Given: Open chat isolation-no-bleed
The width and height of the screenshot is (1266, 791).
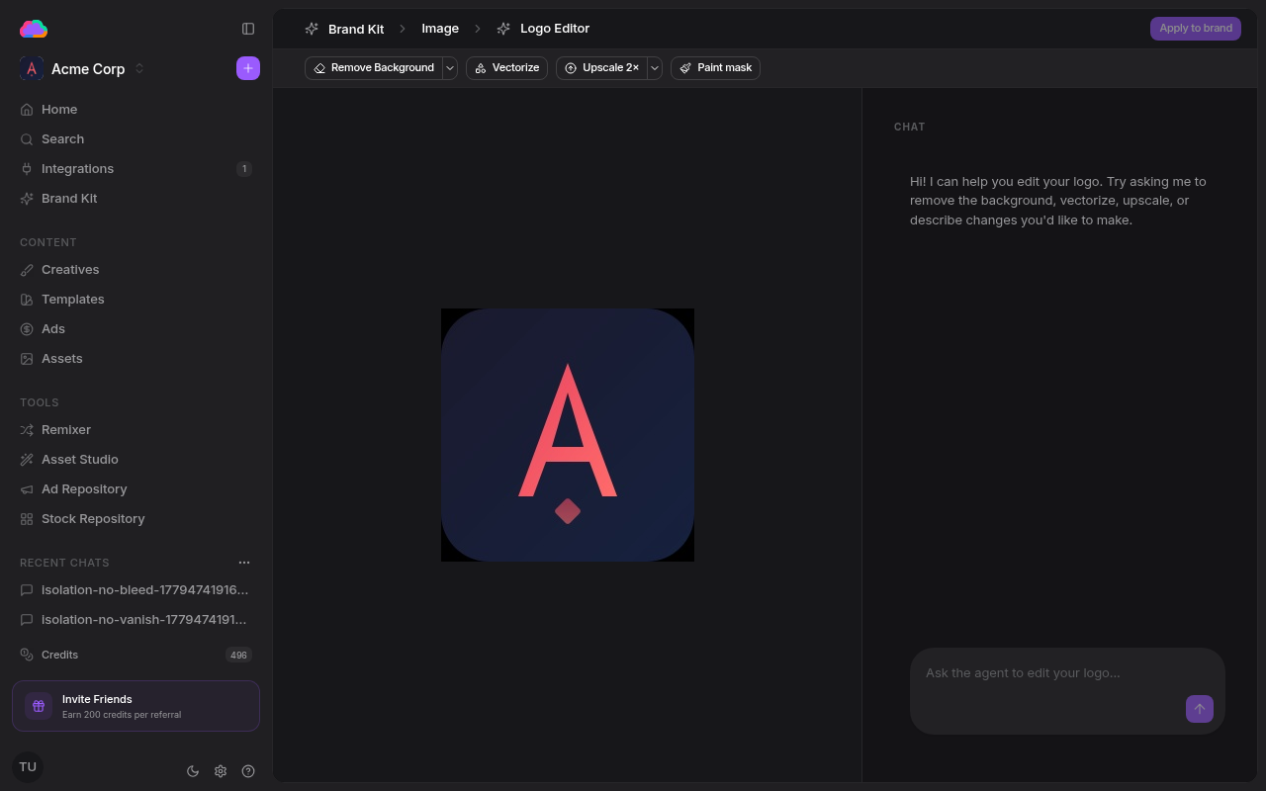Looking at the screenshot, I should pos(136,589).
